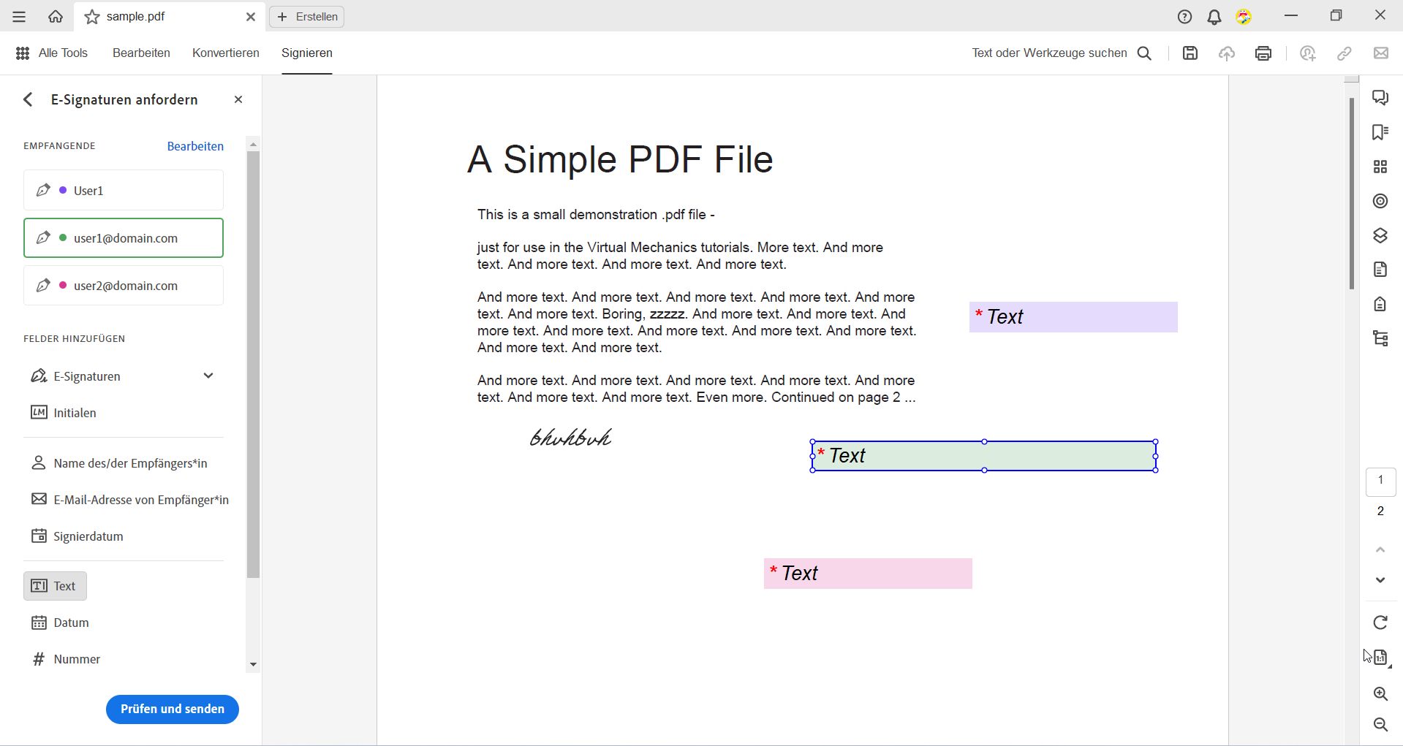Send the file by email icon
The width and height of the screenshot is (1403, 746).
coord(1381,53)
